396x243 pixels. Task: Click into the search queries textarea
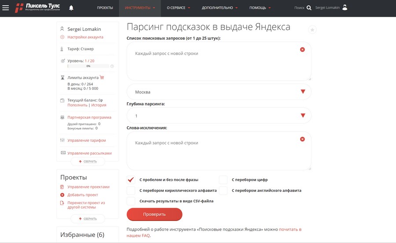219,61
